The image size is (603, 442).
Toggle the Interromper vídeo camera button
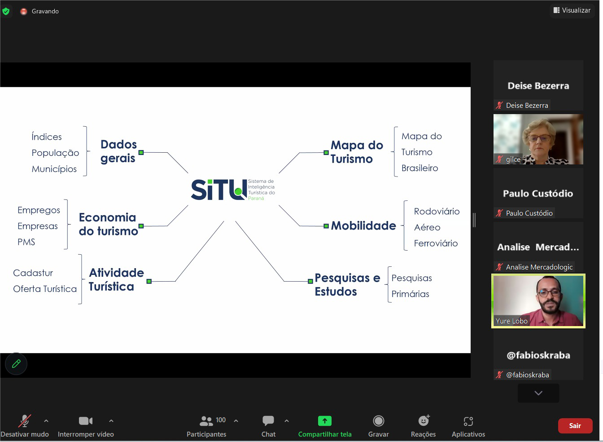click(x=86, y=421)
